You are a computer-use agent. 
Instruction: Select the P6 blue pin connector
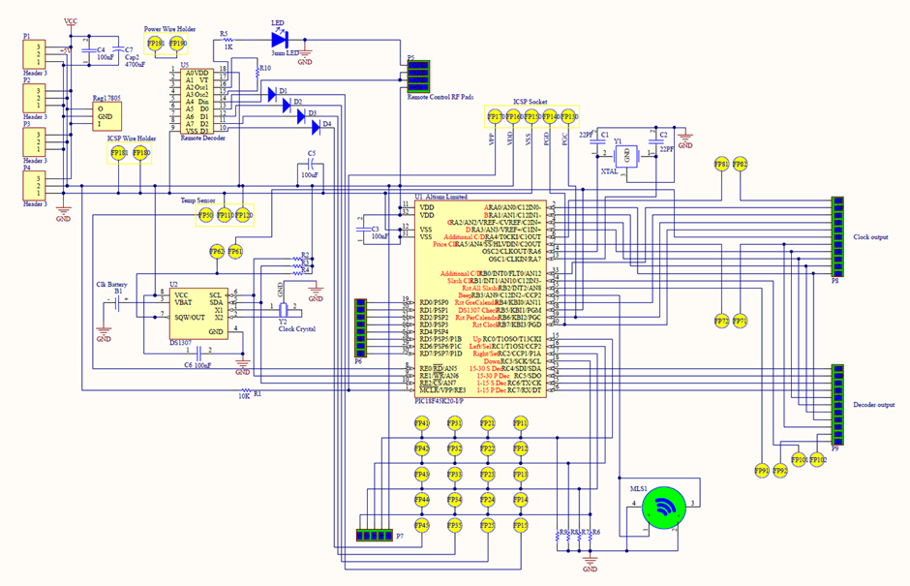(360, 327)
